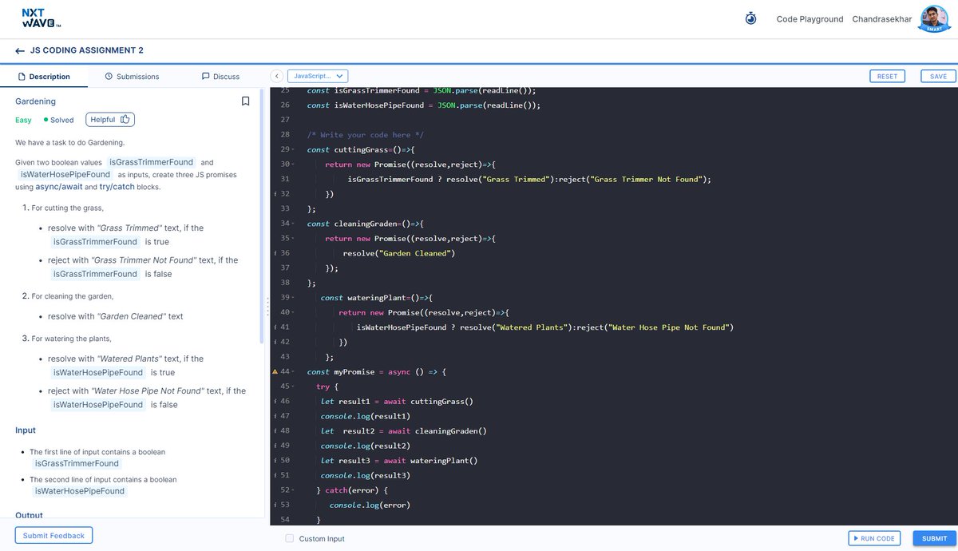Click the 'async/await' highlighted text in description
This screenshot has height=551, width=958.
60,187
